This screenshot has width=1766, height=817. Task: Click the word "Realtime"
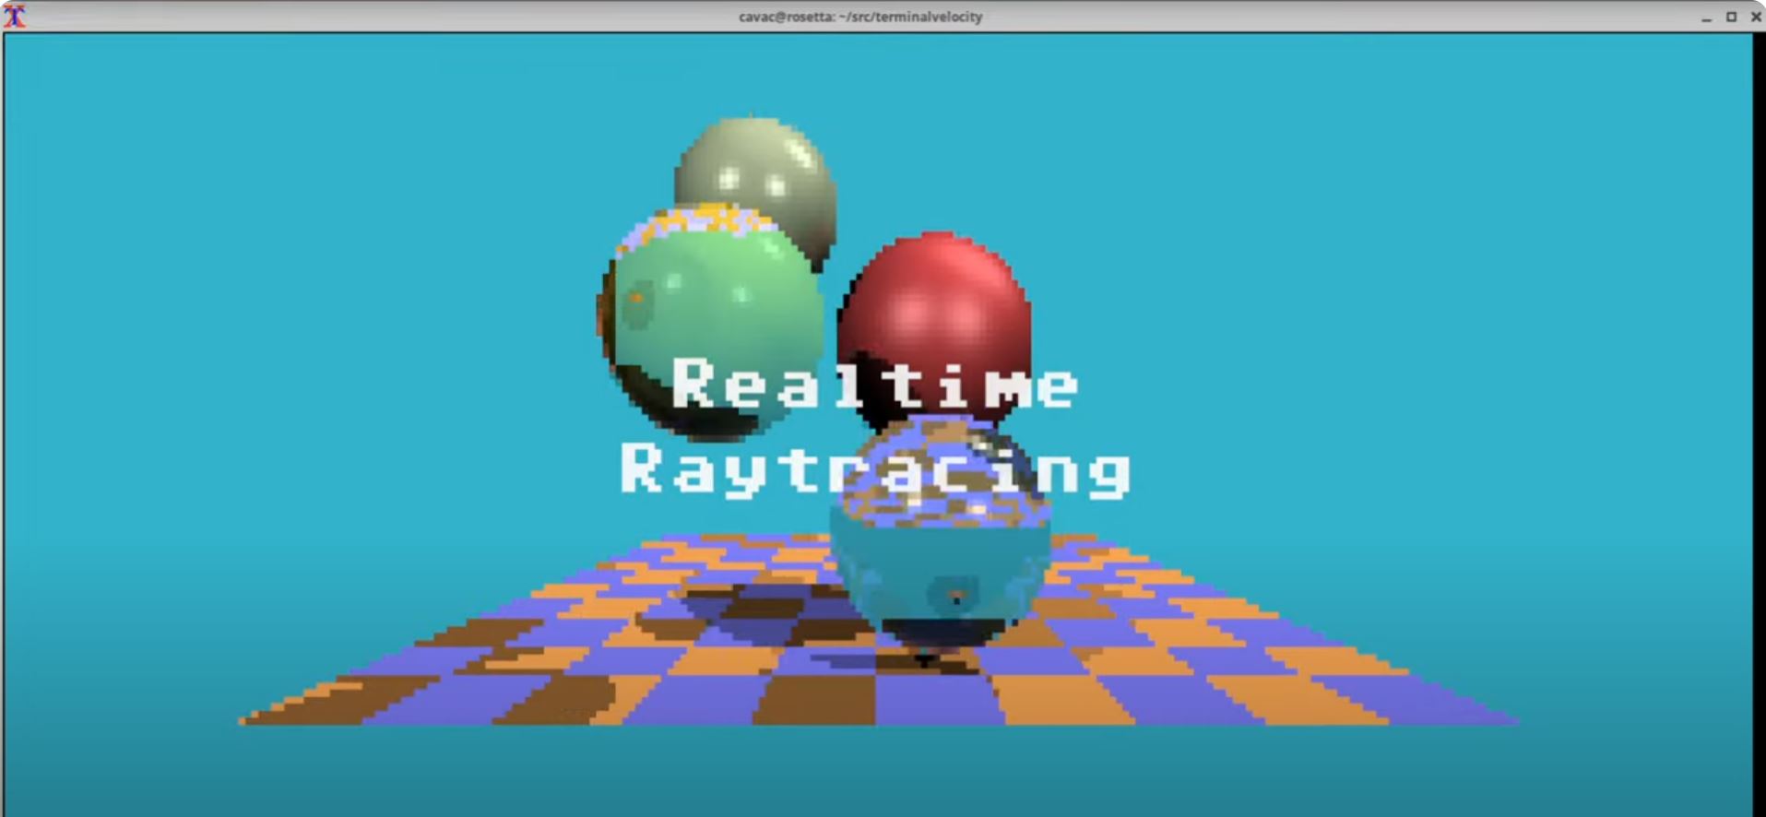pos(874,384)
